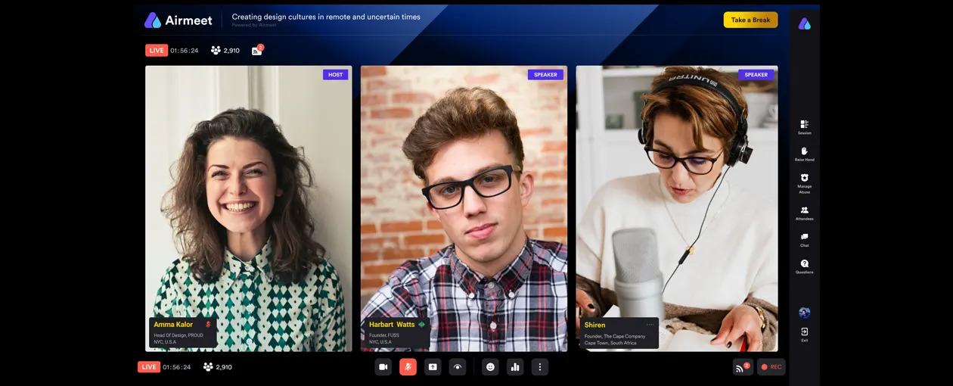Open the Session panel in sidebar
This screenshot has width=953, height=386.
804,126
